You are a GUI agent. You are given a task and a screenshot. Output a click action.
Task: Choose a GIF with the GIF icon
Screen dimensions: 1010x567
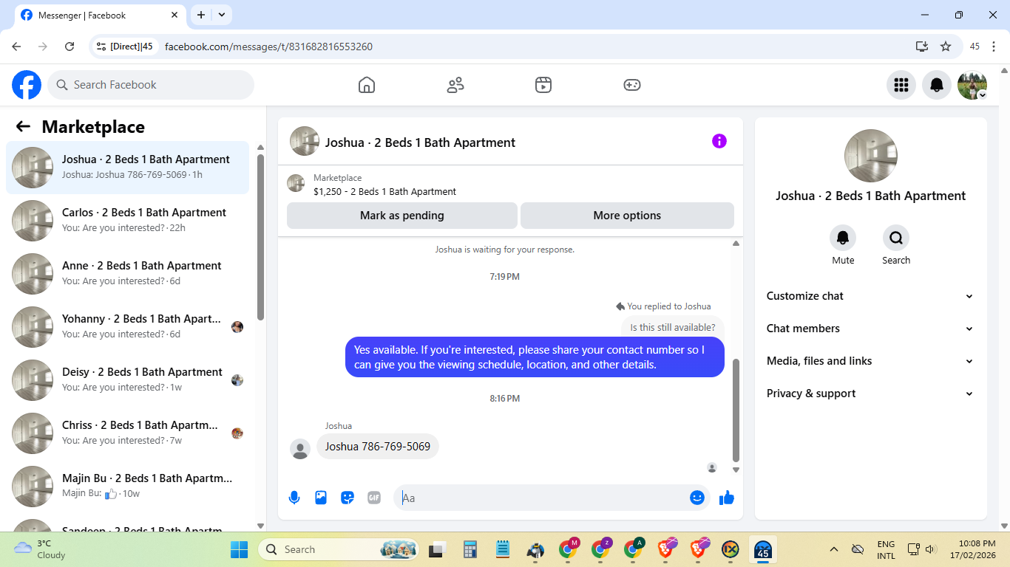coord(374,498)
